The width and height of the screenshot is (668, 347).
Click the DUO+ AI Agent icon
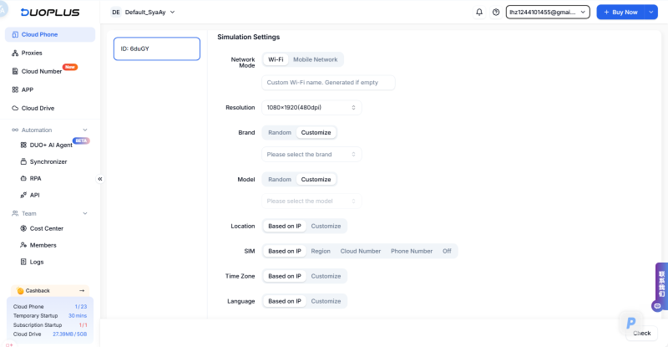pos(23,145)
